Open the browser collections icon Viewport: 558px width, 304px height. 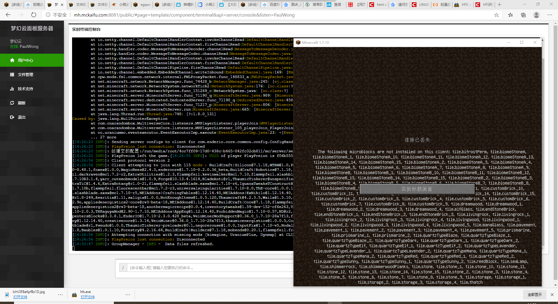[x=523, y=15]
